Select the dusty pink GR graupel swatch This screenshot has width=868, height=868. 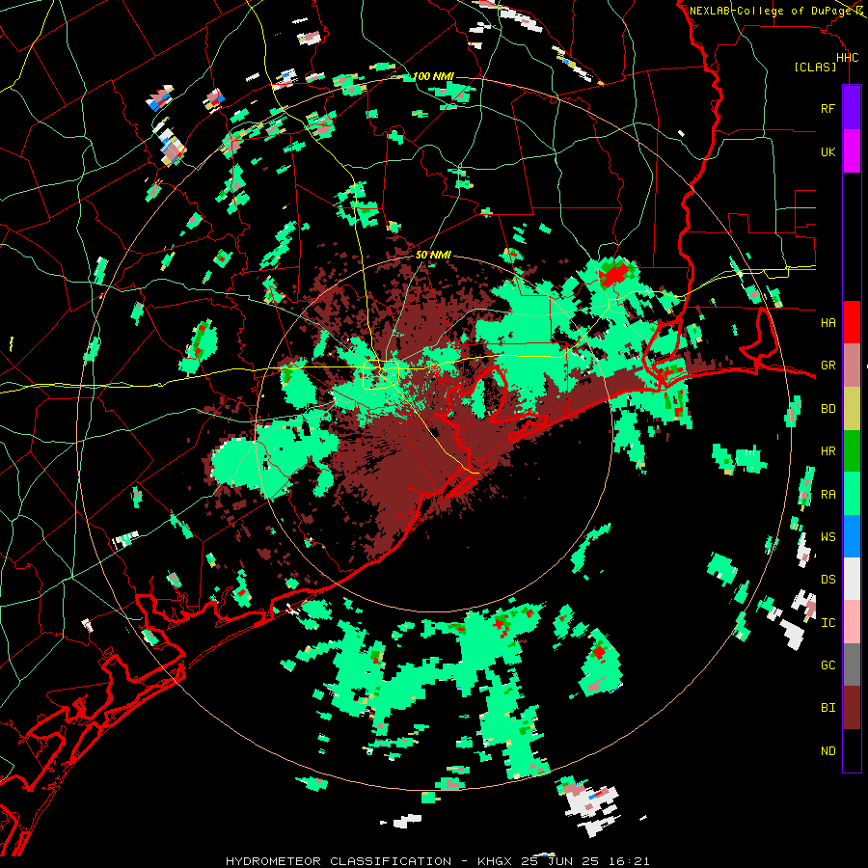[x=852, y=366]
